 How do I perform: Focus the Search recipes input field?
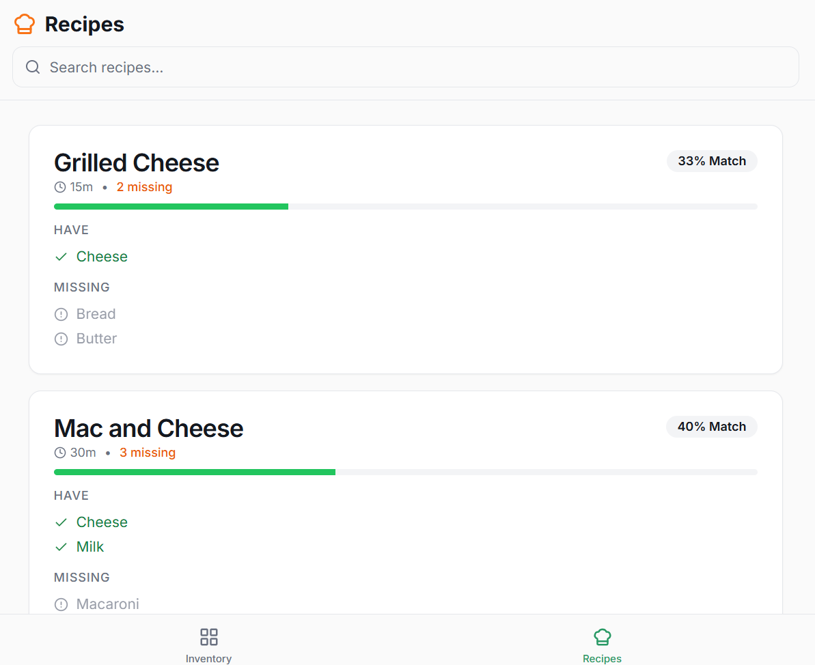point(410,67)
